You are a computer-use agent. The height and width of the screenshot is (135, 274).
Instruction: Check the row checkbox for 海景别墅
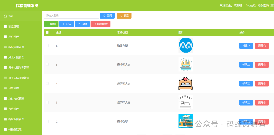click(47, 46)
